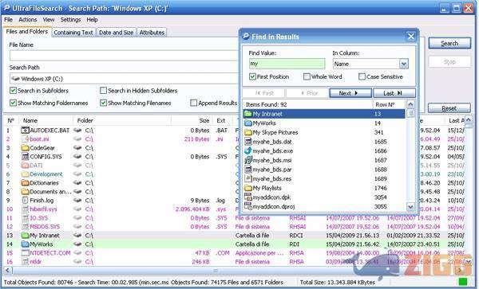Select the MyWorks blue folder icon in find list
Screen dimensions: 479x289
coord(248,123)
